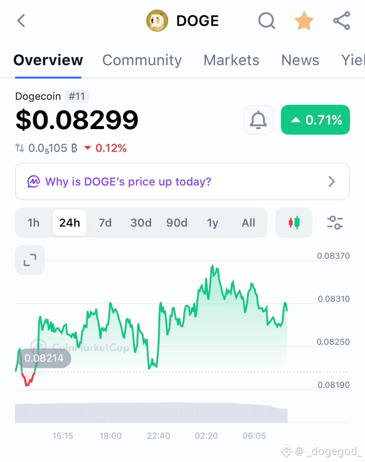Swap the BTC price conversion arrows
This screenshot has width=365, height=462.
coord(19,148)
